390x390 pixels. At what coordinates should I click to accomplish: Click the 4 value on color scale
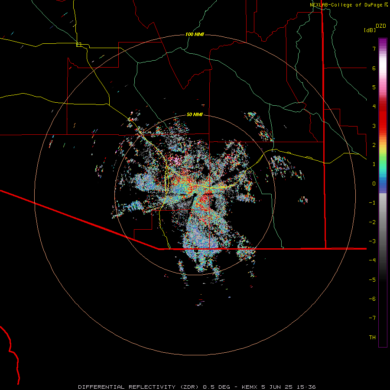(x=374, y=107)
